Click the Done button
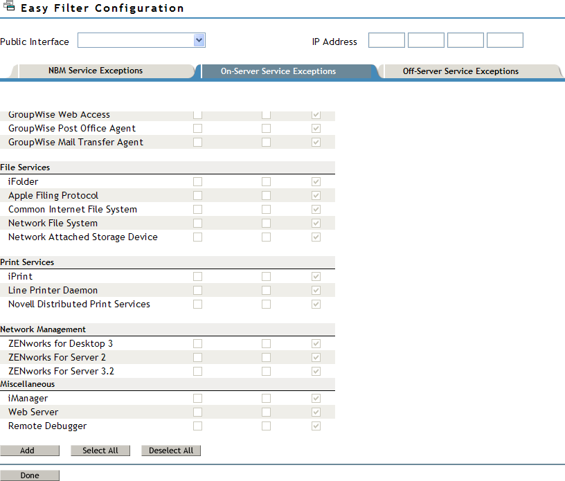The width and height of the screenshot is (565, 481). tap(30, 475)
